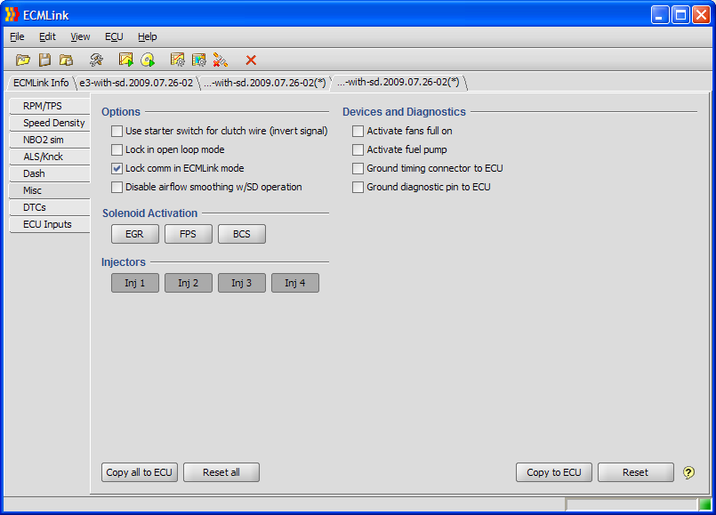Activate the Inj 3 injector button
Screen dimensions: 716x515
pyautogui.click(x=241, y=283)
